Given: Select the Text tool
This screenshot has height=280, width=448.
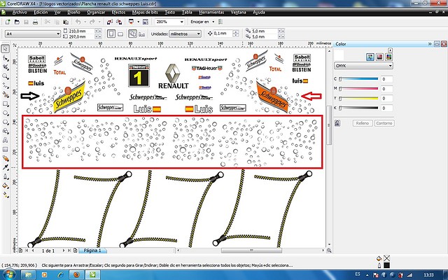Looking at the screenshot, I should (x=5, y=140).
